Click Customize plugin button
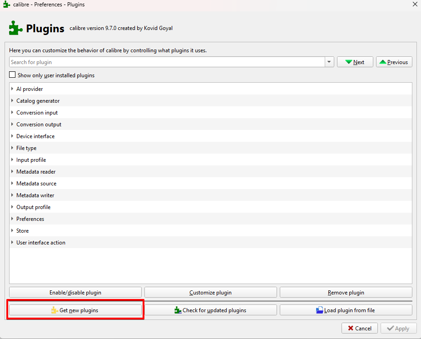Viewport: 421px width, 339px height. coord(211,292)
